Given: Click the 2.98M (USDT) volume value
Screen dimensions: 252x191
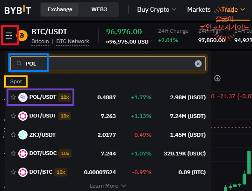Looking at the screenshot, I should click(188, 97).
